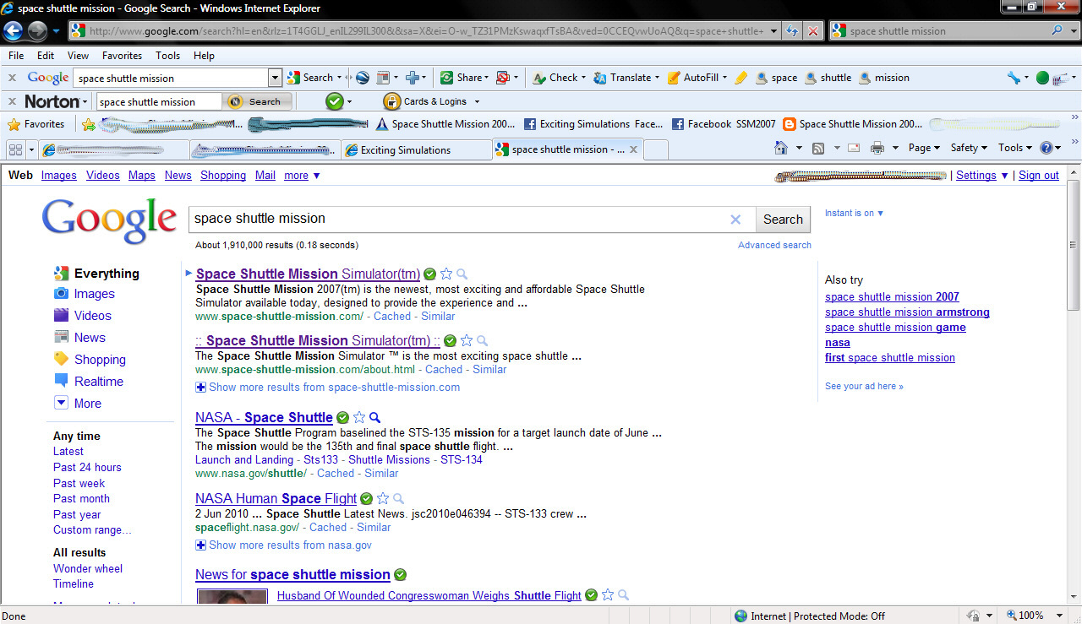The image size is (1082, 624).
Task: Expand the Google Toolbar search box dropdown
Action: 275,78
